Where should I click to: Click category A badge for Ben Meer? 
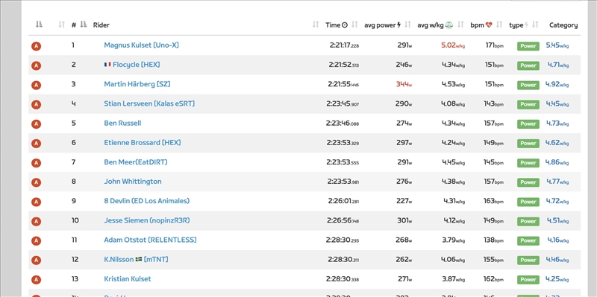[x=36, y=163]
